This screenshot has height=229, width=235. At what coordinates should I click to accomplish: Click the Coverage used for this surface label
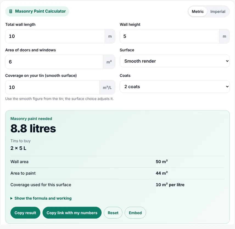(41, 185)
